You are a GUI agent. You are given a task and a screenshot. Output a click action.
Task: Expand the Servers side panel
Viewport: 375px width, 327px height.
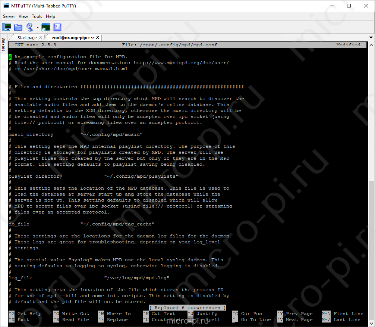pos(4,44)
